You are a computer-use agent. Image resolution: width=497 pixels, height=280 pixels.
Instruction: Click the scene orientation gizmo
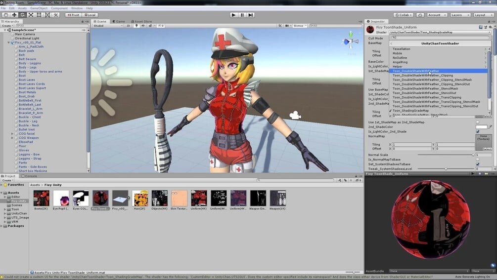point(351,41)
